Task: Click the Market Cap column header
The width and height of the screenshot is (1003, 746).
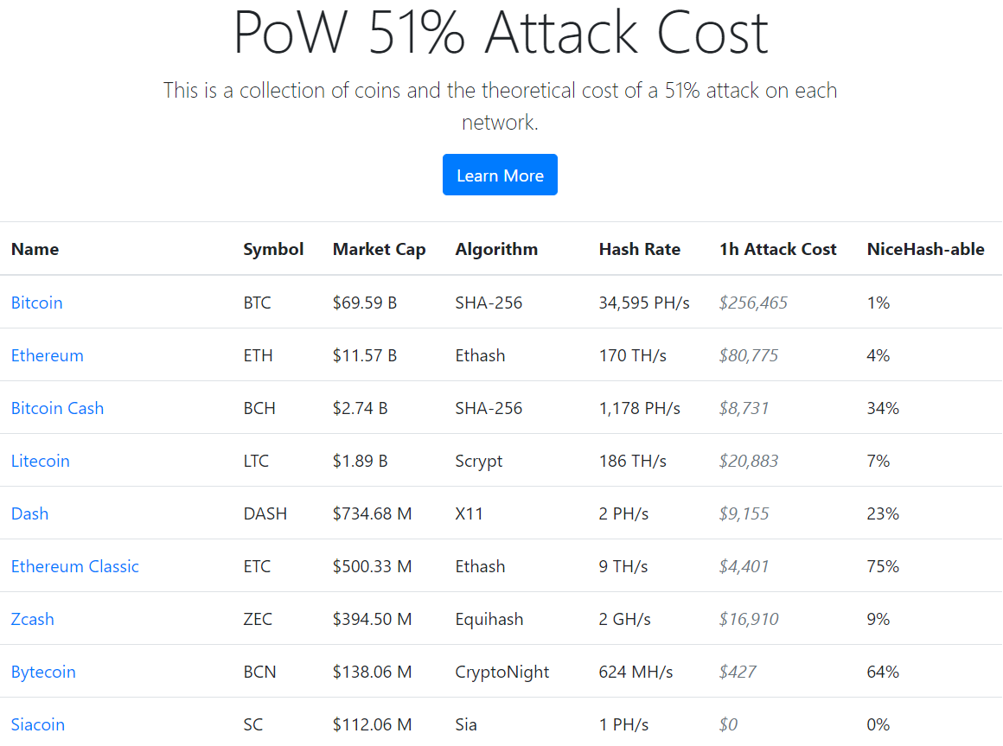Action: [380, 249]
